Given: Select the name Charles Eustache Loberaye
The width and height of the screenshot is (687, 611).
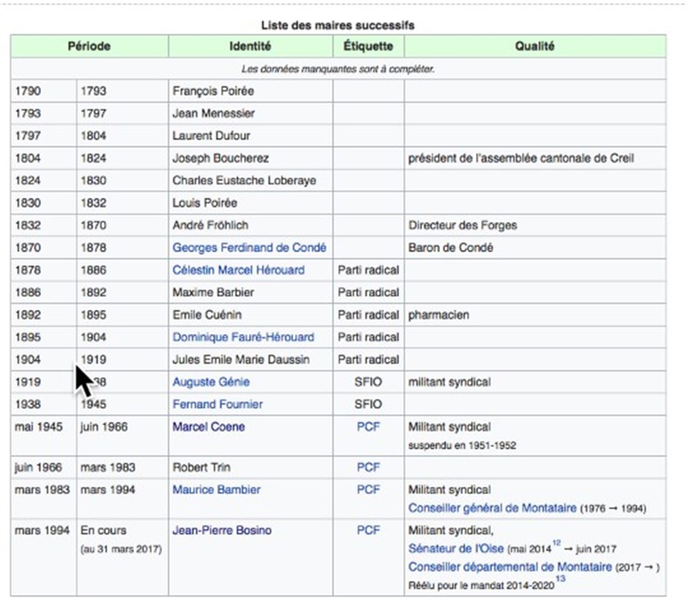Looking at the screenshot, I should [244, 181].
